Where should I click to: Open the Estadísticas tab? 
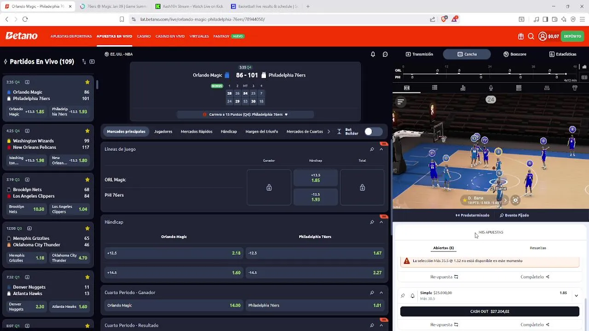coord(563,54)
